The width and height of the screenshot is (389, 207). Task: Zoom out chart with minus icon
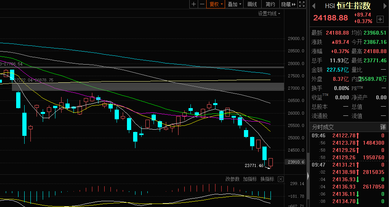[x=202, y=4]
